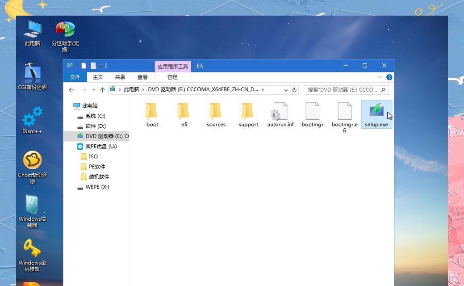Expand breadcrumb arrow after 此电脑

[143, 89]
